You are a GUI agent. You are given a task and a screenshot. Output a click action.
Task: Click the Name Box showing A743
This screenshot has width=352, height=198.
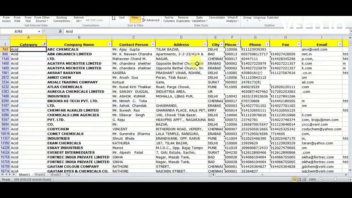pyautogui.click(x=19, y=32)
